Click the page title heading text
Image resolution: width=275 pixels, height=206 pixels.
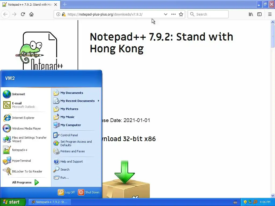point(161,43)
